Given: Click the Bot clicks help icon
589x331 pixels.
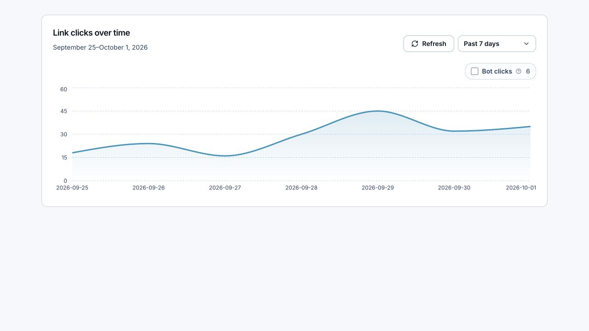Looking at the screenshot, I should pyautogui.click(x=519, y=71).
